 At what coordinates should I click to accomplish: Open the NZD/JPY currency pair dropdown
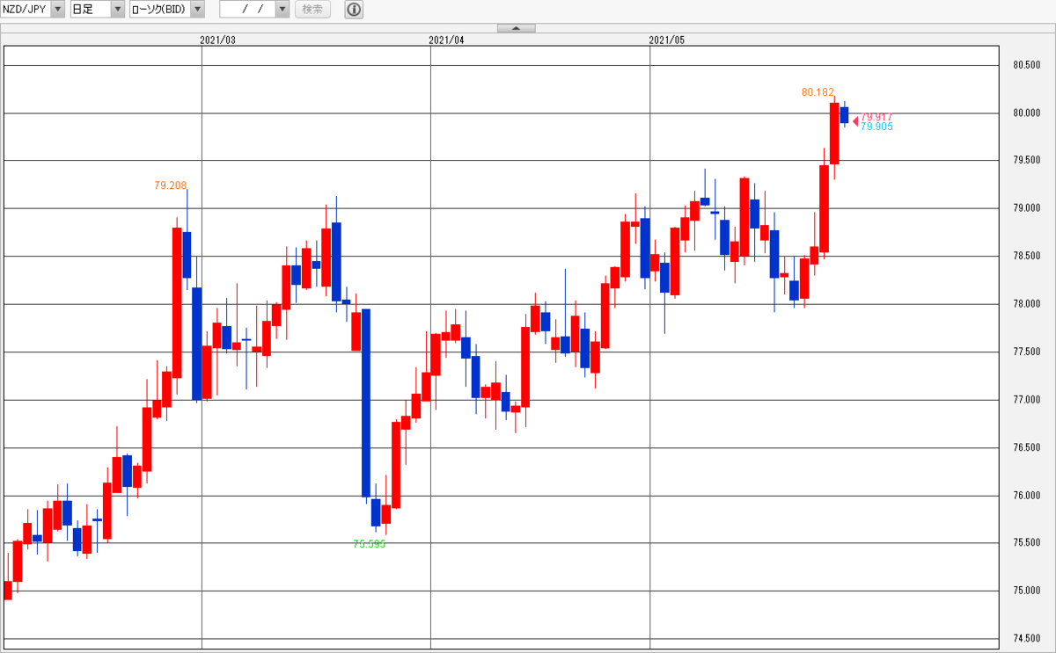58,10
